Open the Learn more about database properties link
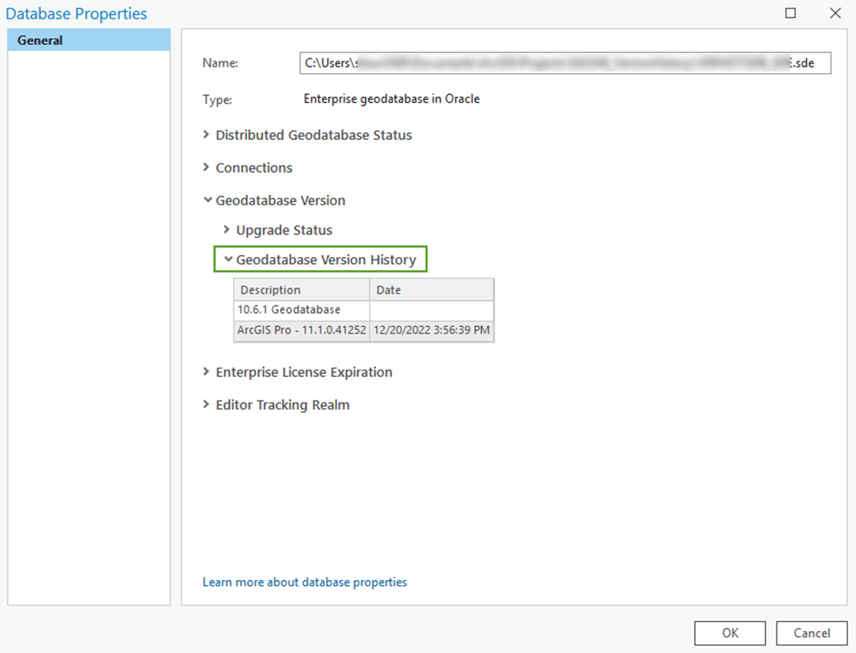Image resolution: width=856 pixels, height=653 pixels. click(305, 582)
